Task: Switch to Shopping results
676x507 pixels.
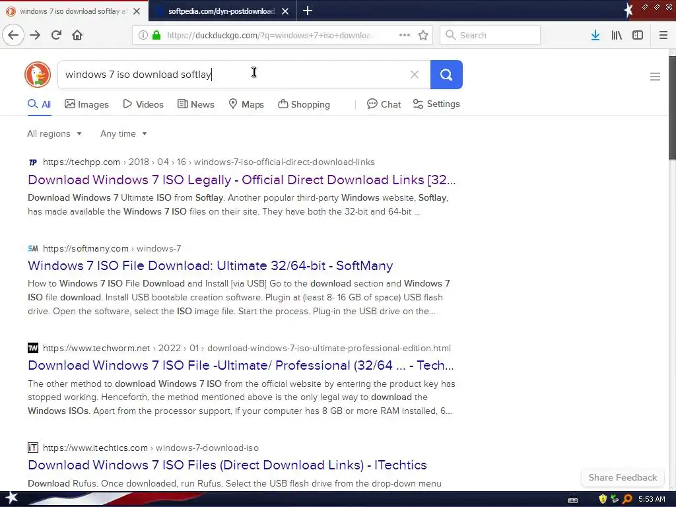Action: (304, 104)
